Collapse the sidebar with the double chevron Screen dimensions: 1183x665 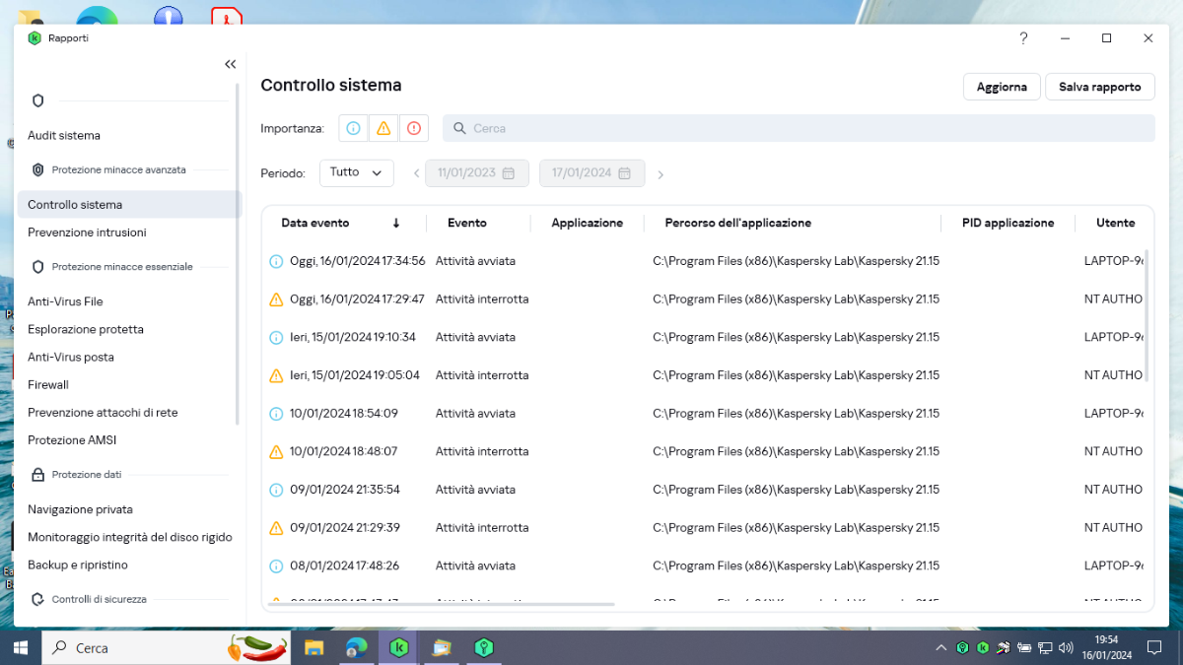click(x=230, y=64)
